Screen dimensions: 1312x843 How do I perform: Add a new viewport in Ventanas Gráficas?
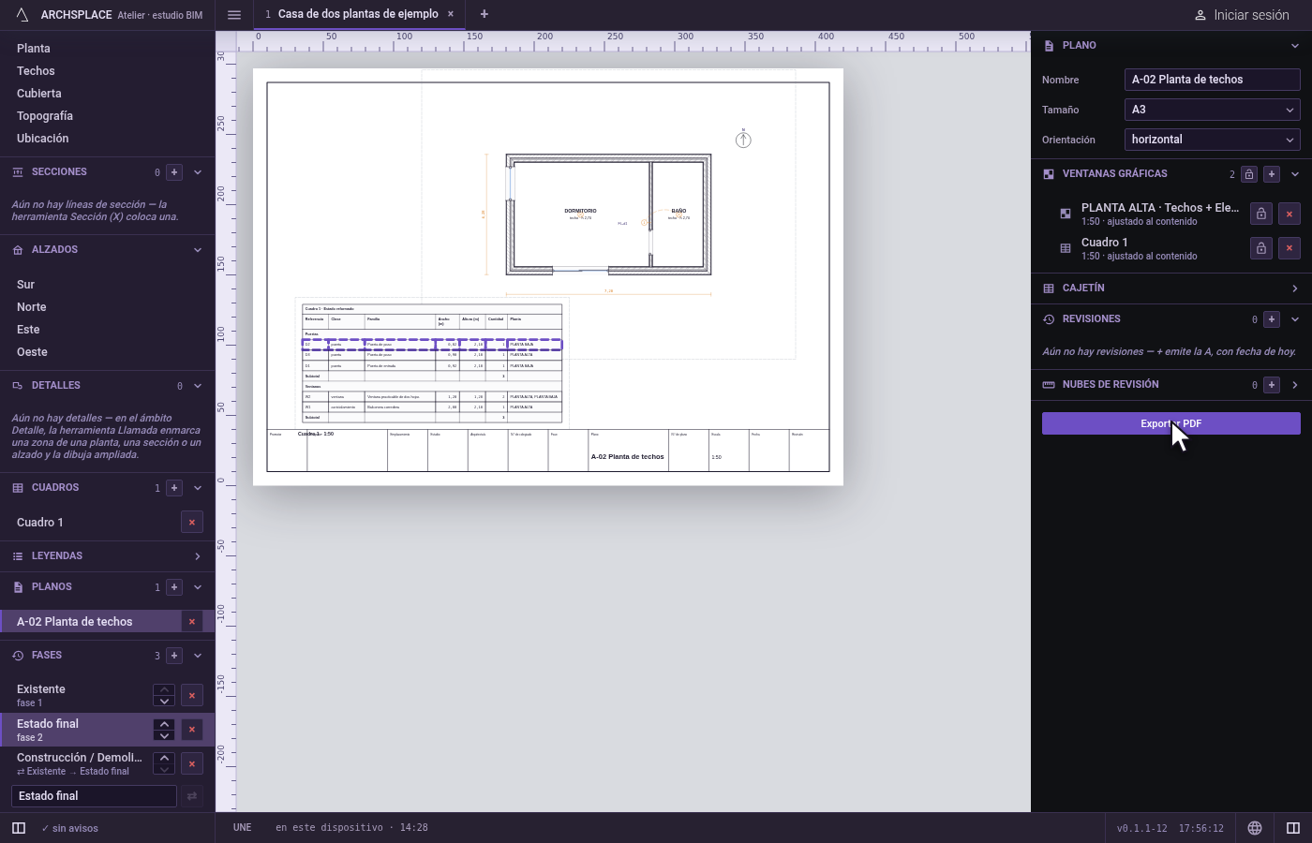click(1272, 174)
